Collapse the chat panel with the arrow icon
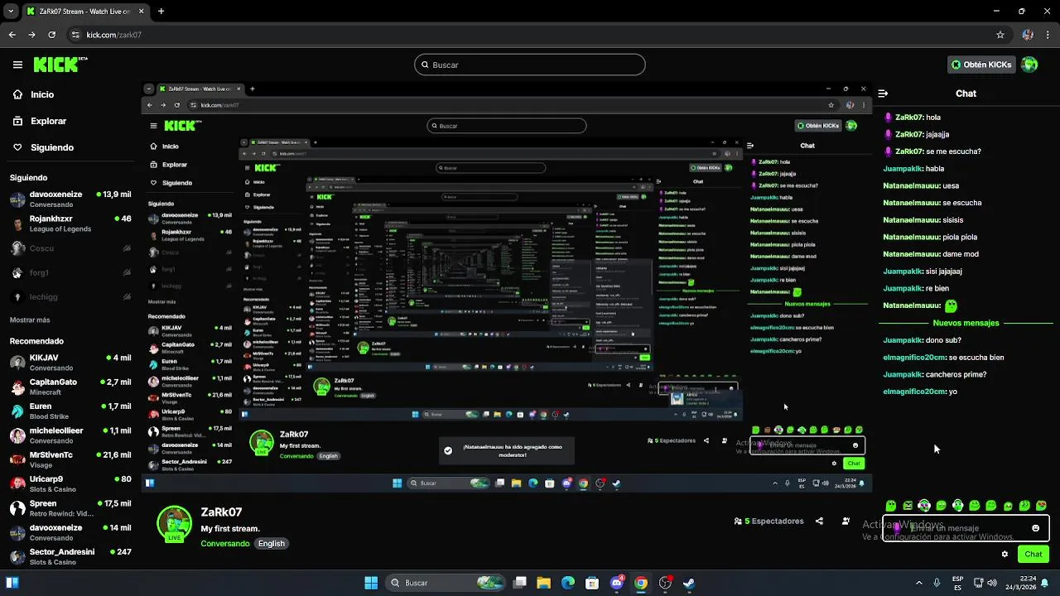The width and height of the screenshot is (1060, 596). [883, 94]
